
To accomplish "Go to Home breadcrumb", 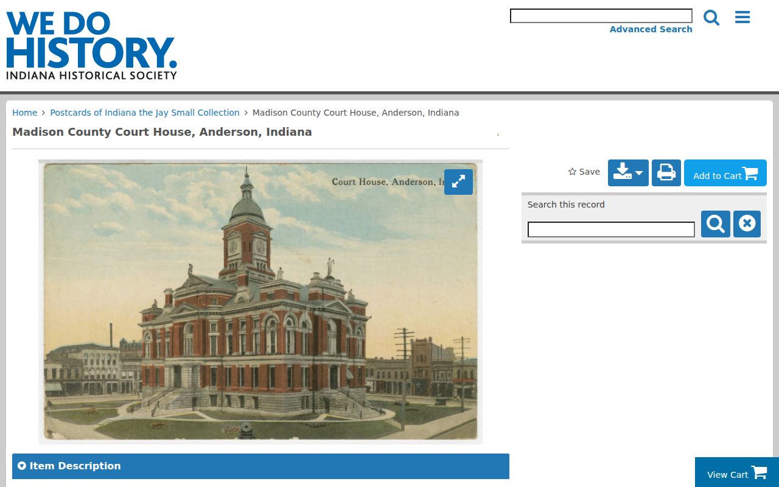I will click(25, 113).
